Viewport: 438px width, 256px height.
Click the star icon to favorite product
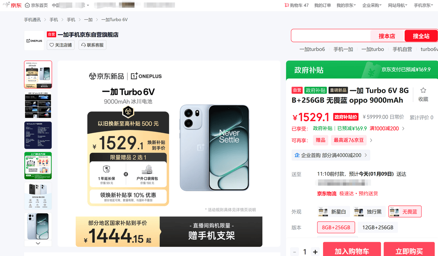tap(423, 90)
